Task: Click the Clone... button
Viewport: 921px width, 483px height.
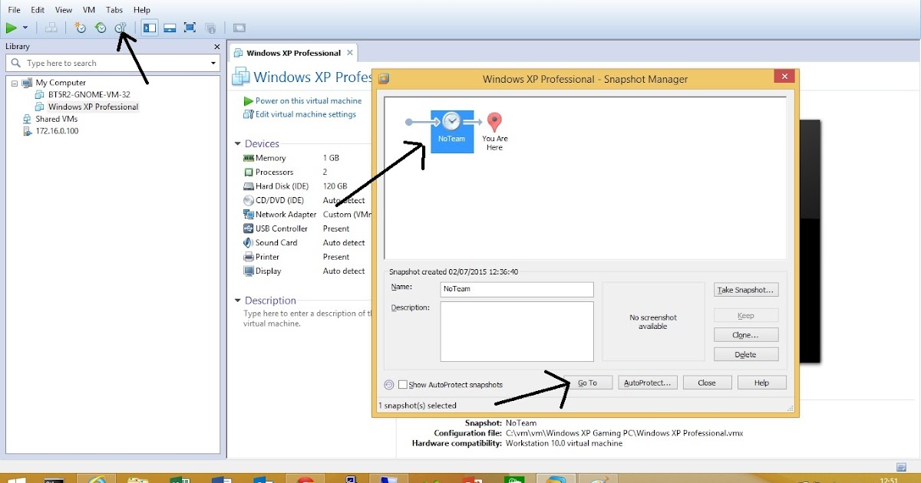Action: [x=746, y=335]
